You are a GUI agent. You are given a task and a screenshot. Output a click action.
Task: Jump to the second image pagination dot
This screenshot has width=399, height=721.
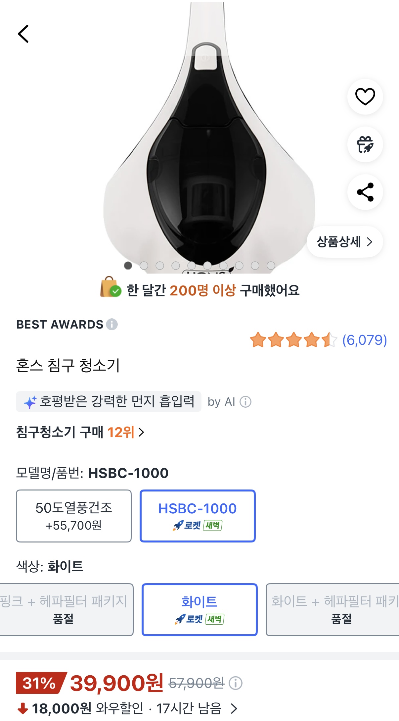(x=144, y=266)
